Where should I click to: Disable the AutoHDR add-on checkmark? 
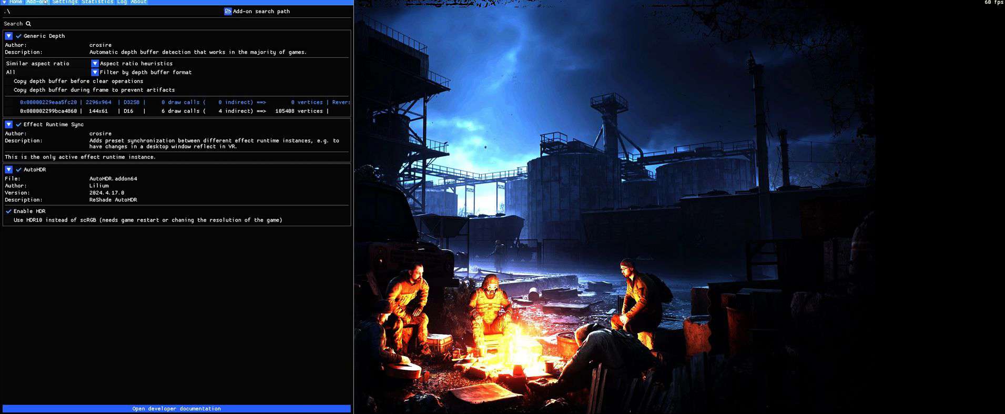coord(19,170)
